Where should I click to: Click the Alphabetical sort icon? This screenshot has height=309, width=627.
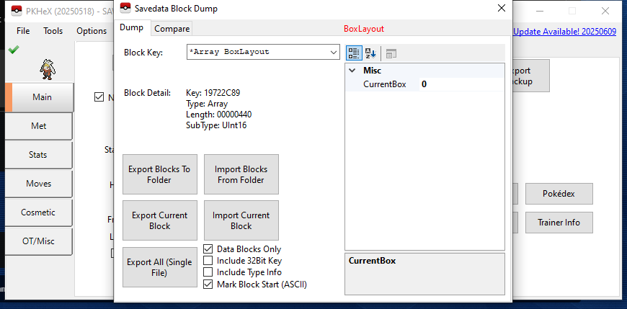tap(371, 53)
